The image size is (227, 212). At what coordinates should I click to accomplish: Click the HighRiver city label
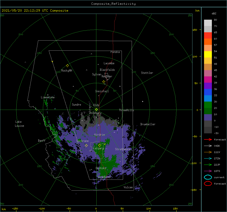pyautogui.click(x=104, y=177)
